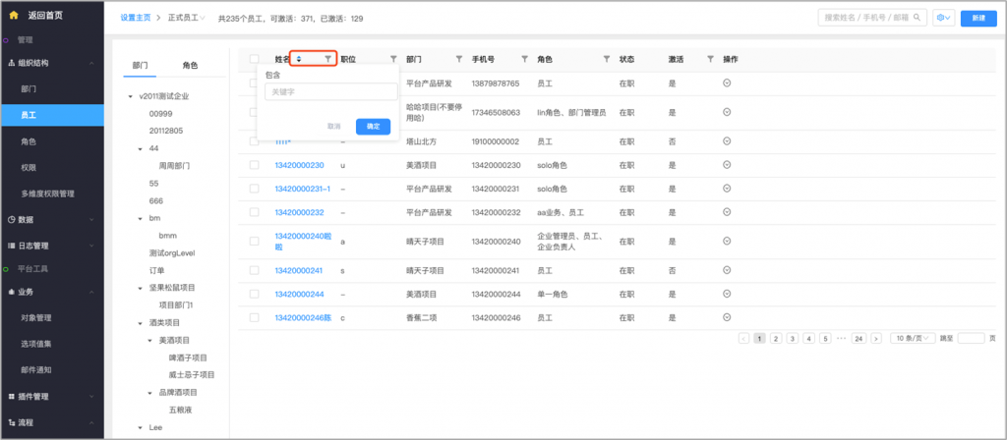This screenshot has height=440, width=1007.
Task: Click the filter icon for 手机号 column
Action: (524, 59)
